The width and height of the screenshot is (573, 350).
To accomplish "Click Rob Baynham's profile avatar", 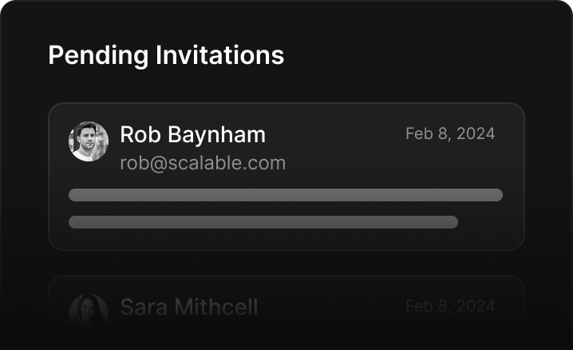I will pyautogui.click(x=89, y=141).
